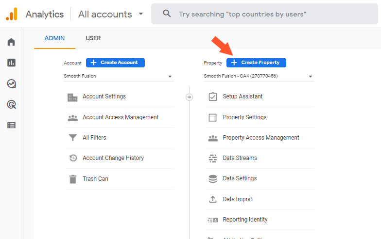Switch to the USER tab
Image resolution: width=381 pixels, height=239 pixels.
pos(93,38)
